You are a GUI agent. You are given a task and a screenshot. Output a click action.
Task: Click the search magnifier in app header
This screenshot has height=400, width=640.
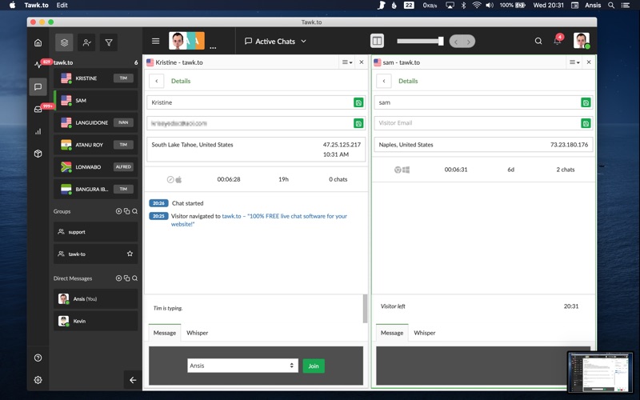538,42
